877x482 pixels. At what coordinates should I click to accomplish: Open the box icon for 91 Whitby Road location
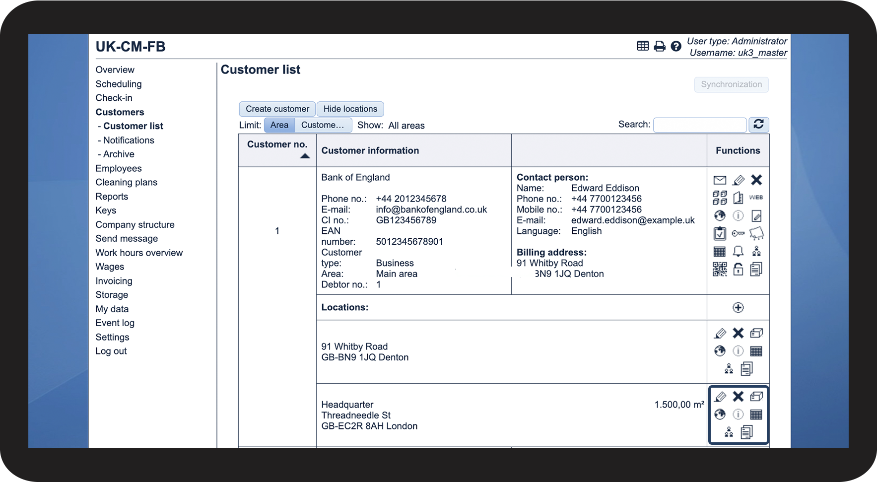click(x=756, y=333)
